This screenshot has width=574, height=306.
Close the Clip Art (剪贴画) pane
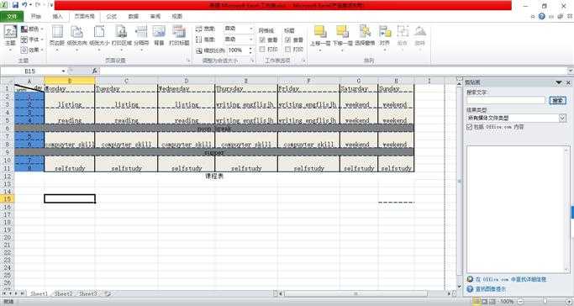click(568, 82)
